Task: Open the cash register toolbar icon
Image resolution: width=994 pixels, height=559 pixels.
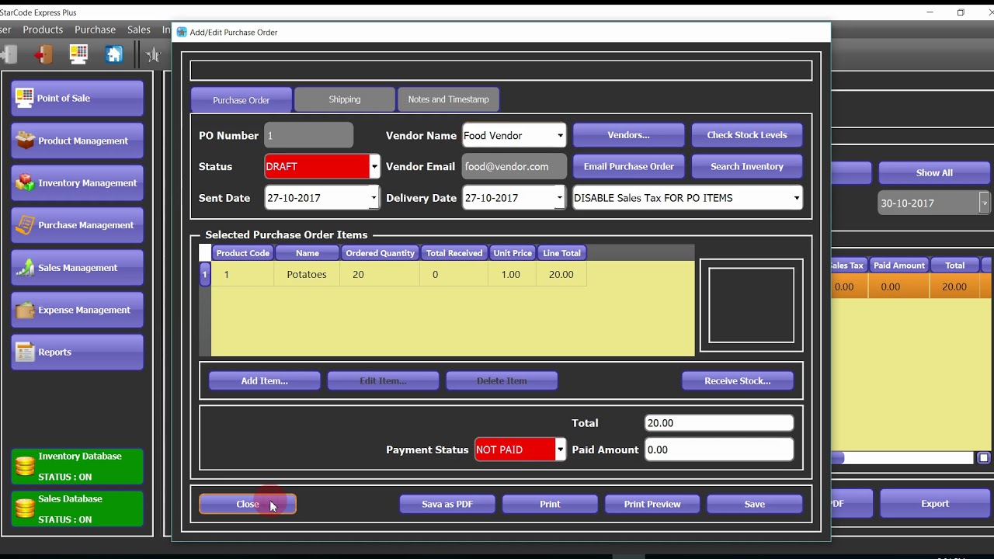Action: pyautogui.click(x=78, y=54)
